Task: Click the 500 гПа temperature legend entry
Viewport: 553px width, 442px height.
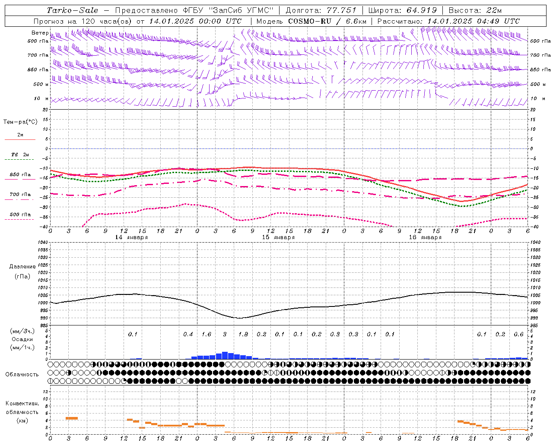Action: (x=20, y=215)
